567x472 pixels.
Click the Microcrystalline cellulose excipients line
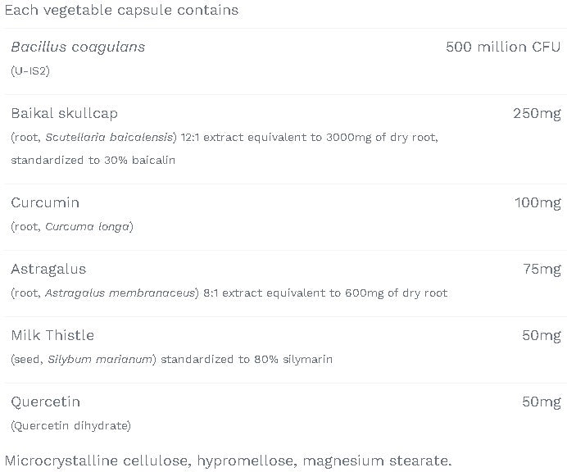click(228, 461)
